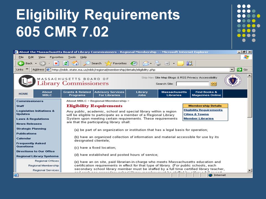
Task: Click the Internet zone globe icon
Action: [210, 175]
